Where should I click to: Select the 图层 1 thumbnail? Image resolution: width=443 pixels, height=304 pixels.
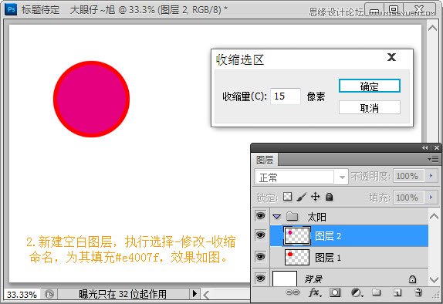pos(297,257)
